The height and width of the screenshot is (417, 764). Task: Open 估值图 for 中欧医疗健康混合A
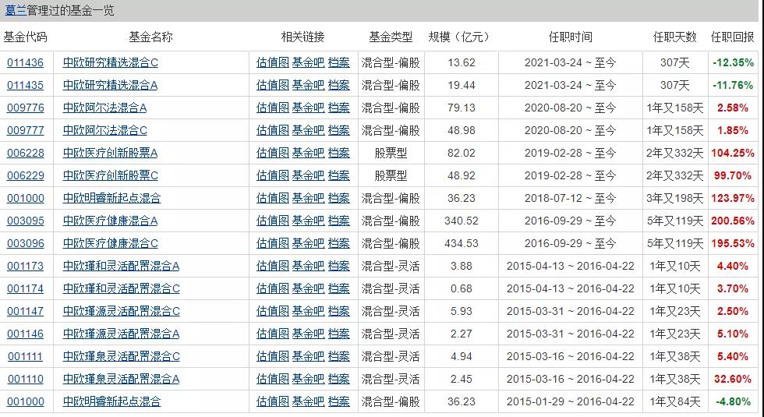point(273,221)
